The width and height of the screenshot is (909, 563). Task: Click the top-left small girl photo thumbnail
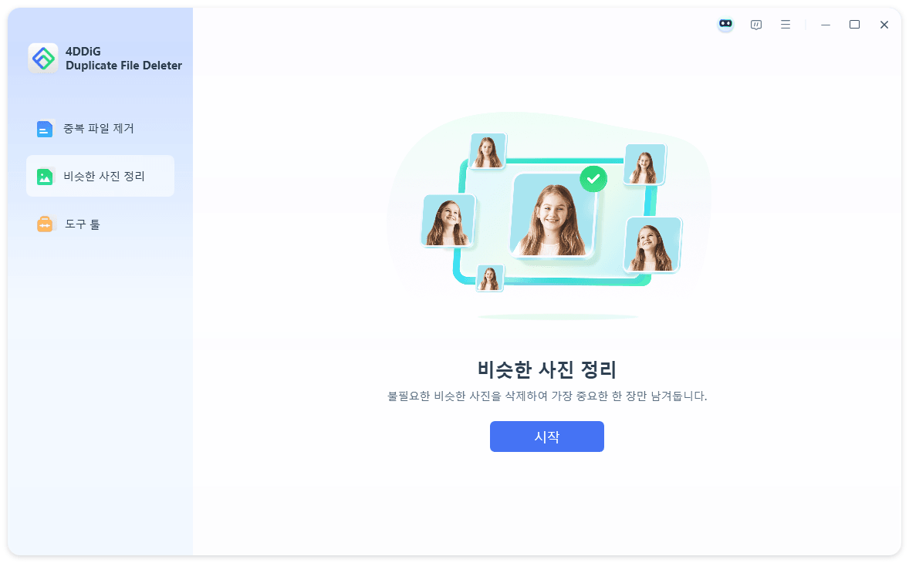(488, 151)
